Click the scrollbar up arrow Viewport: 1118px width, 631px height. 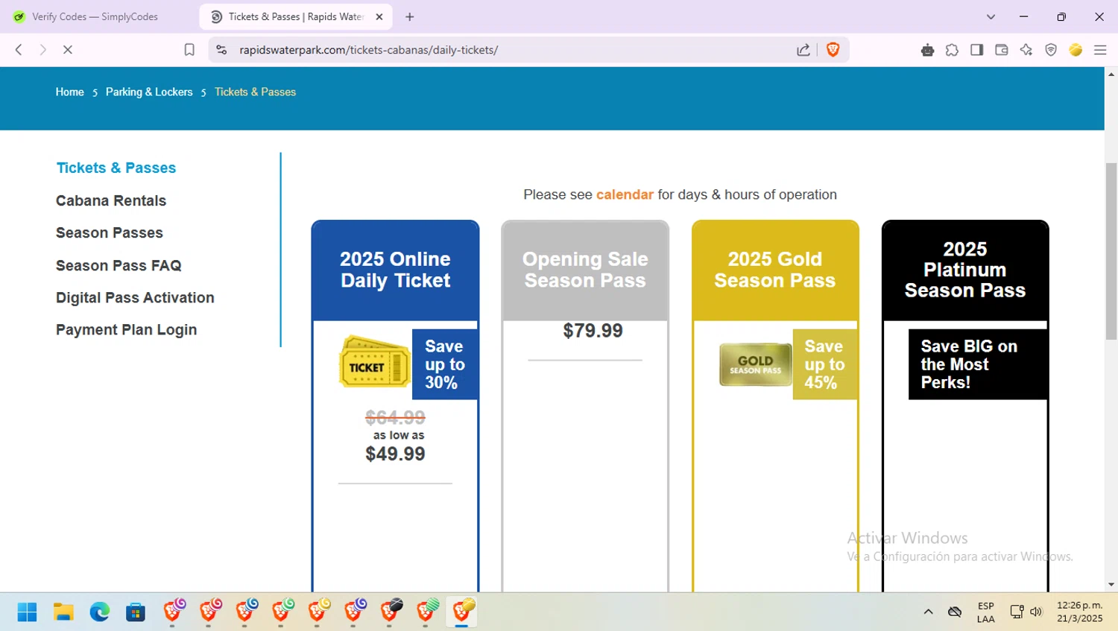[x=1111, y=74]
